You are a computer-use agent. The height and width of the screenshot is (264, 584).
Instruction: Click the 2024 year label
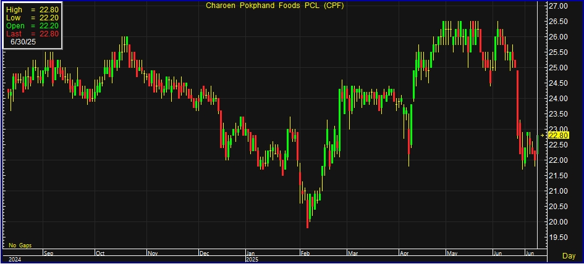[x=14, y=260]
